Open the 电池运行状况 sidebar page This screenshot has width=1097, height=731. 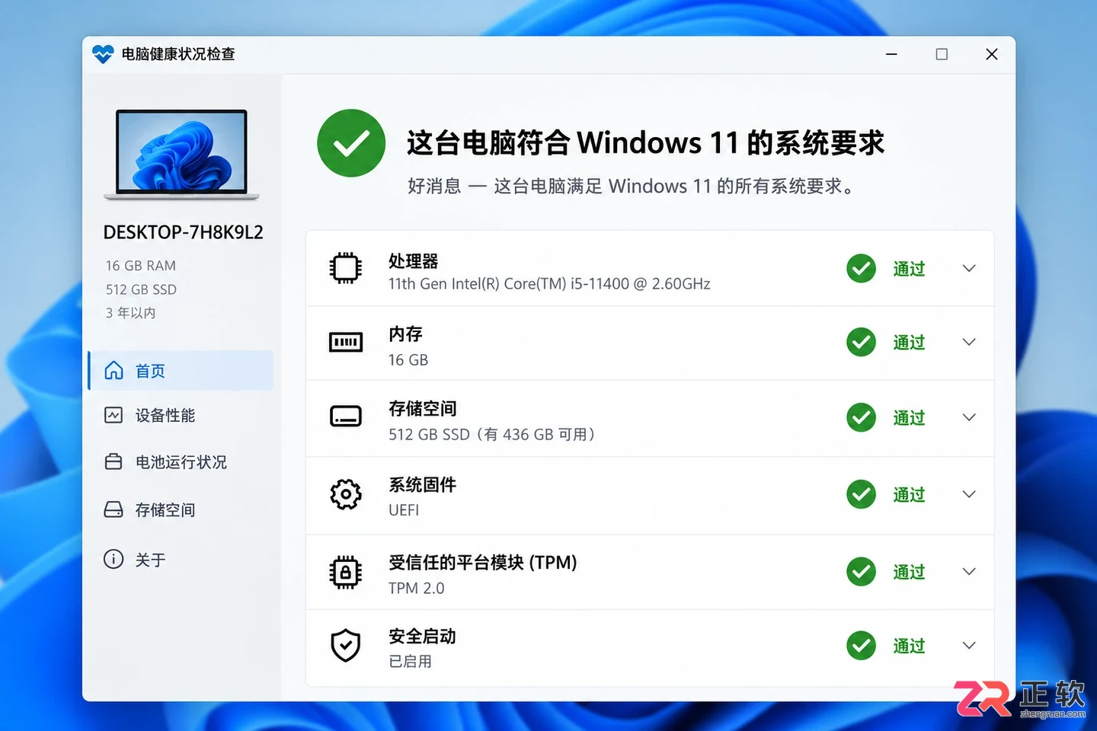[x=181, y=462]
